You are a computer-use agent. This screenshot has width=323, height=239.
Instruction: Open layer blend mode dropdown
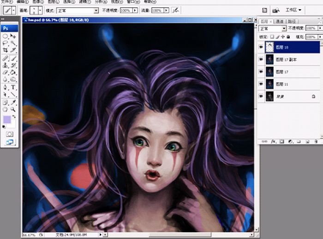click(272, 28)
